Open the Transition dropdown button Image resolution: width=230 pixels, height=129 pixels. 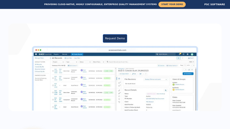pos(188,74)
